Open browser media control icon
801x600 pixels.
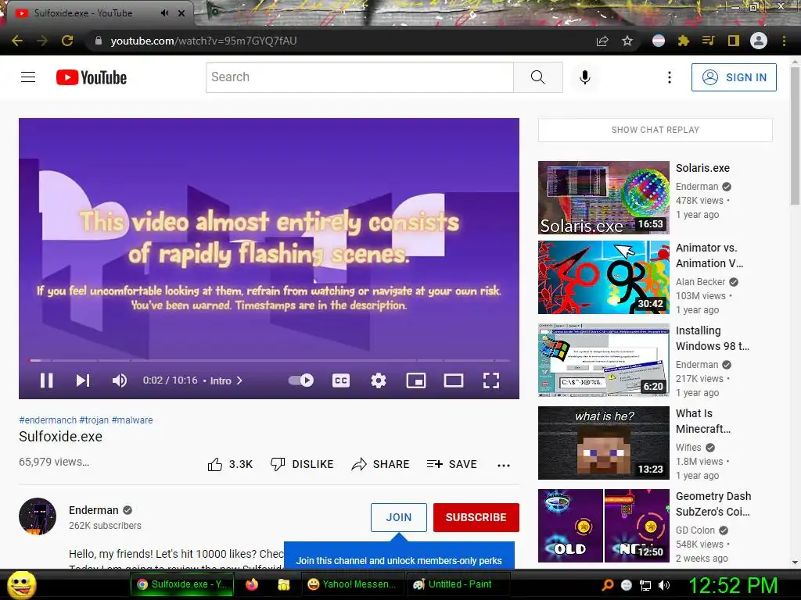[x=708, y=41]
